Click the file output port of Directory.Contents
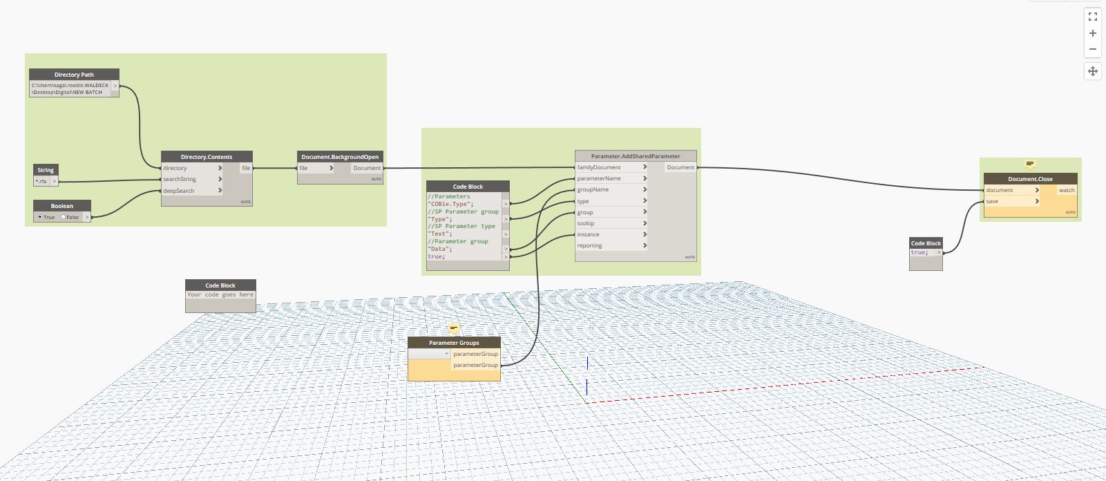Image resolution: width=1106 pixels, height=481 pixels. (246, 168)
